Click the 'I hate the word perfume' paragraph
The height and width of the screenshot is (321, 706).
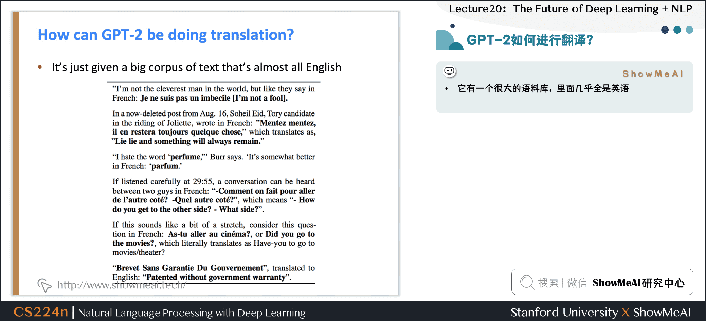tap(214, 161)
